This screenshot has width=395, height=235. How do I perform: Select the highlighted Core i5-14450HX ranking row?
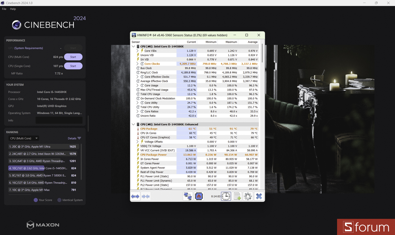coord(43,168)
